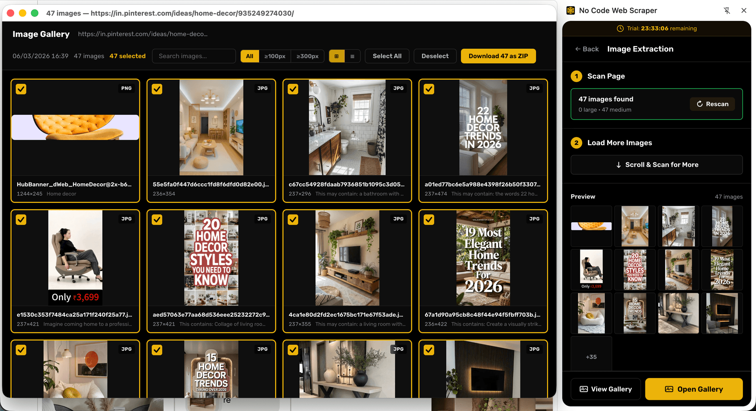Uncheck the aed57063e77aa 20 Home Decor Styles checkbox
The width and height of the screenshot is (756, 411).
click(x=157, y=219)
